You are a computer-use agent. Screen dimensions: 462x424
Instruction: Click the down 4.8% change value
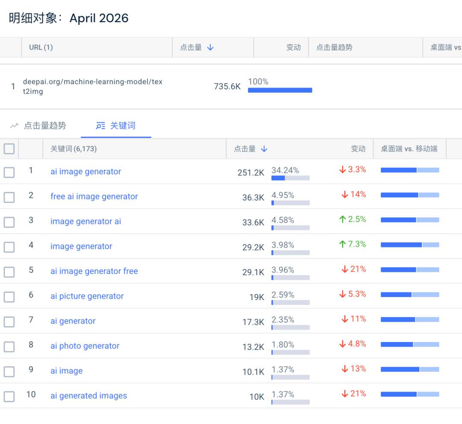[x=352, y=344]
